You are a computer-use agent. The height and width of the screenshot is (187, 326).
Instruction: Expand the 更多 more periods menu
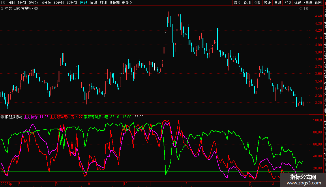pyautogui.click(x=127, y=3)
